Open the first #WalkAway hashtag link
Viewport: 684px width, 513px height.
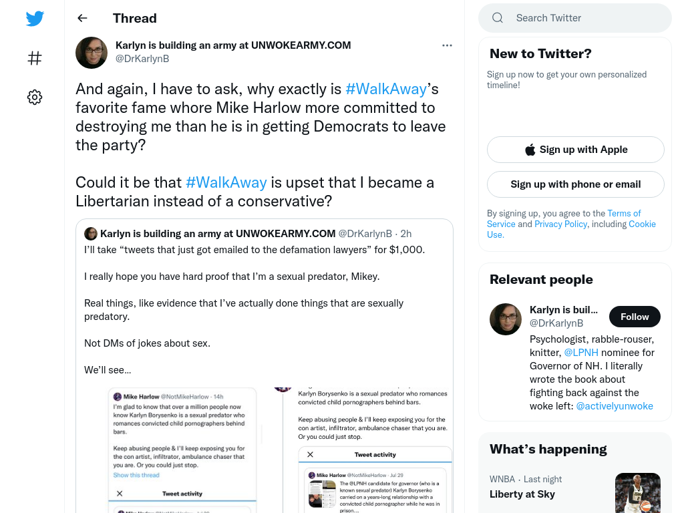[385, 89]
